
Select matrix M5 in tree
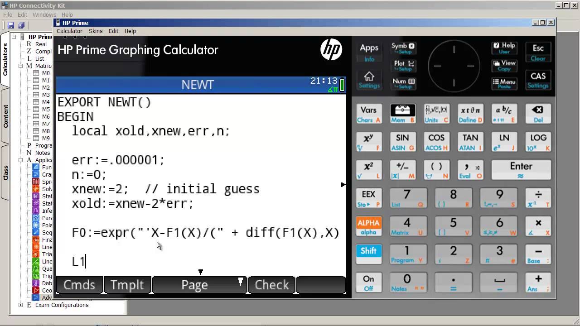coord(46,109)
